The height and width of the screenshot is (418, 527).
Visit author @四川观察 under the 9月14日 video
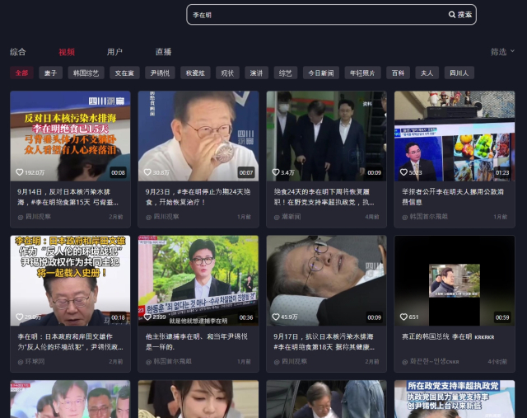point(35,217)
